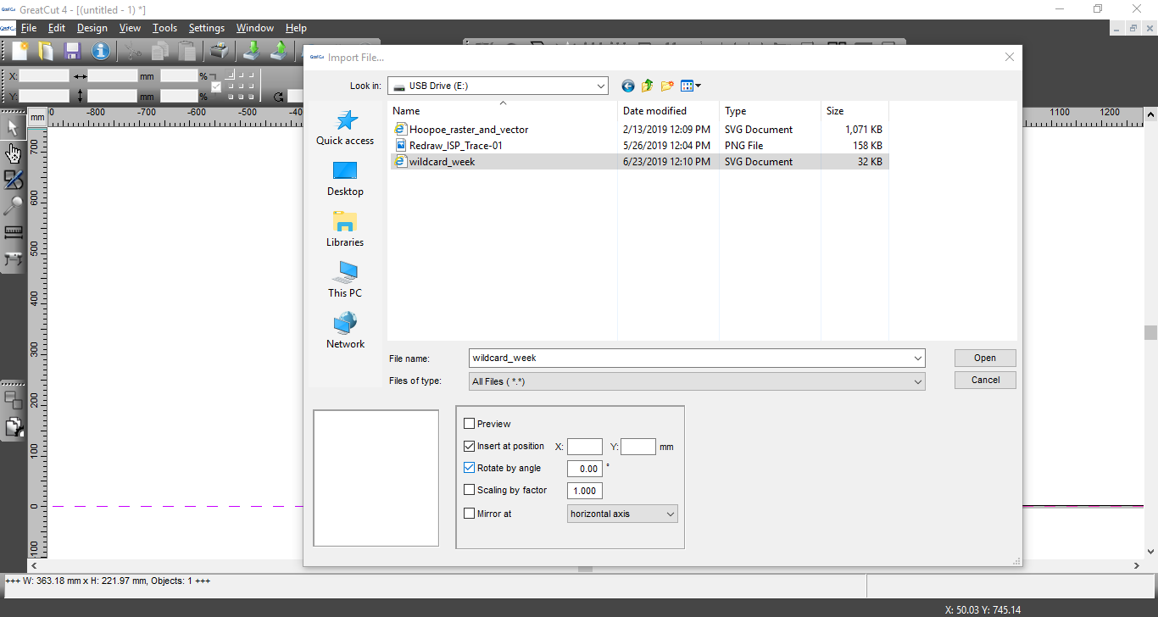The width and height of the screenshot is (1158, 617).
Task: Click the insert X position field
Action: [x=585, y=447]
